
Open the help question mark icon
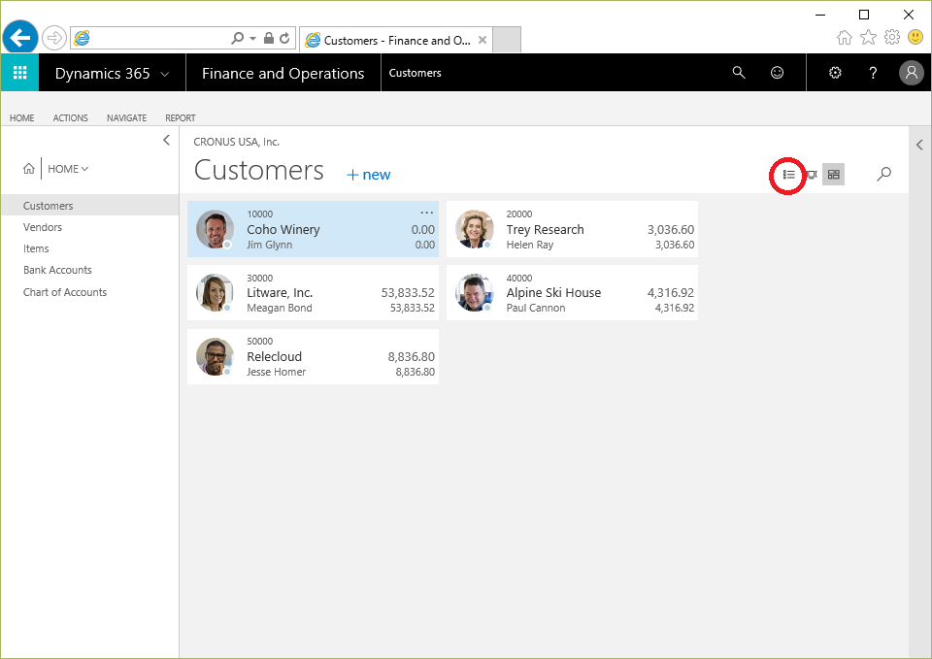(873, 73)
